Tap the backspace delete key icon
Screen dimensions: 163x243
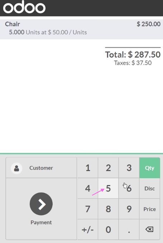149,229
